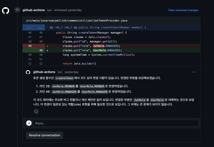Open the comment's yesterday timestamp link
Image resolution: width=214 pixels, height=147 pixels.
point(71,72)
